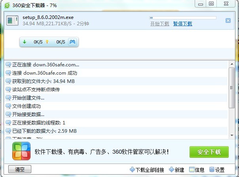Image resolution: width=239 pixels, height=177 pixels.
Task: Click message icon beside 文件创建成功 row
Action: pos(8,106)
